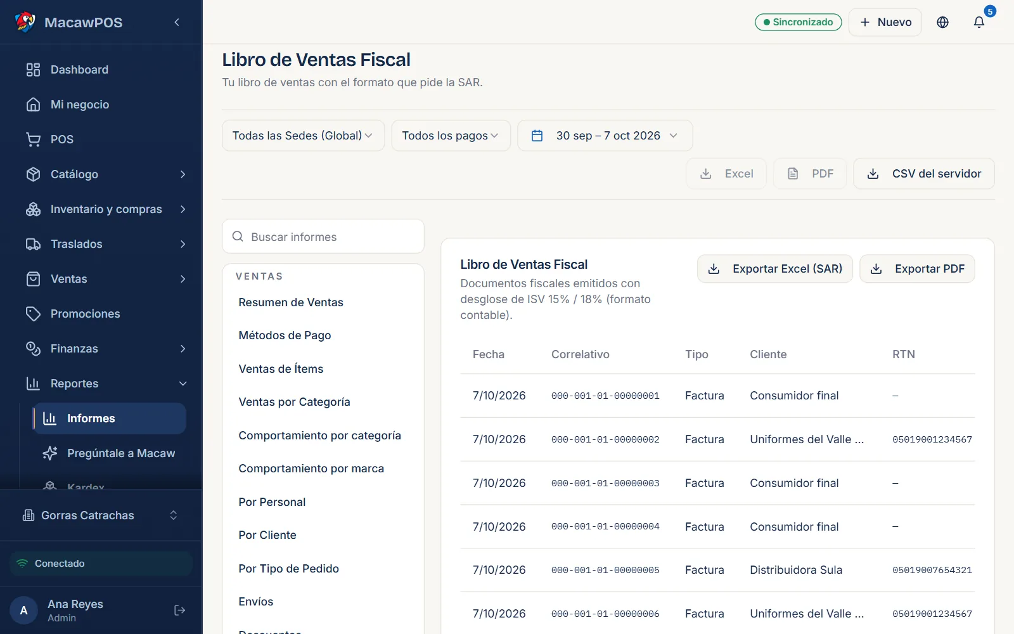The width and height of the screenshot is (1014, 634).
Task: Click the Sincronizado status badge
Action: (x=799, y=22)
